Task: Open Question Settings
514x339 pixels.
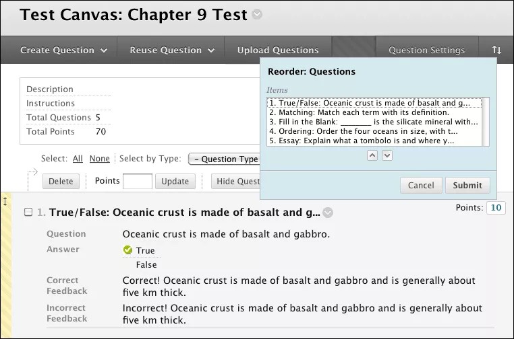Action: tap(426, 50)
